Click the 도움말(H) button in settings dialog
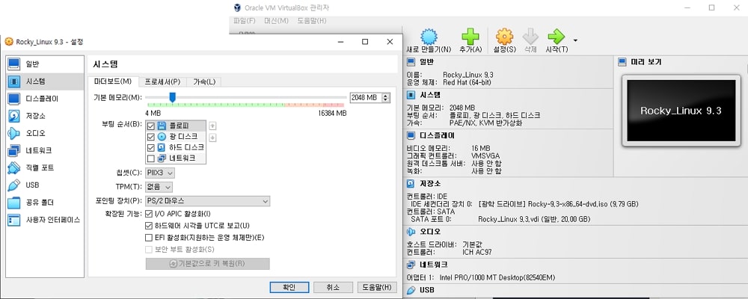Viewport: 748px width, 299px height. [x=377, y=288]
